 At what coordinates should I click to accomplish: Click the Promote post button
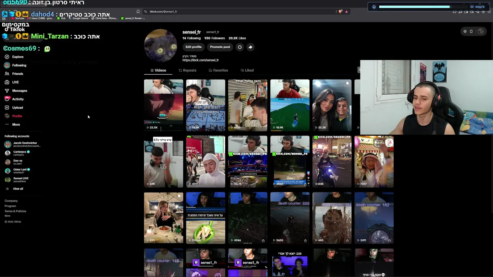(220, 47)
